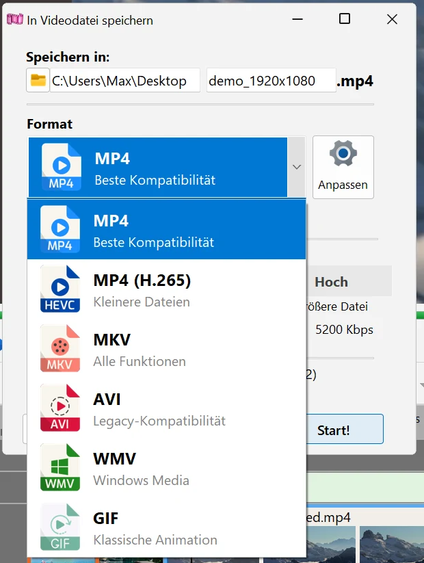
Task: Close the 'In Videodatei speichern' dialog
Action: coord(392,19)
